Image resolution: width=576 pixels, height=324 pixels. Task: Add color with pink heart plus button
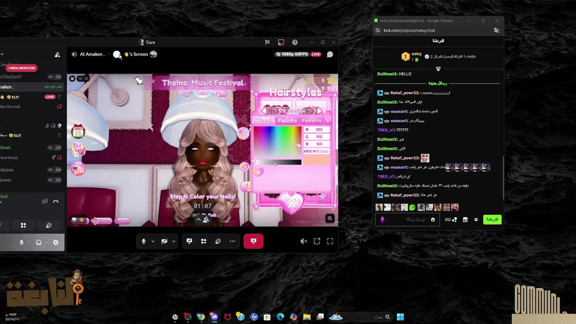tap(258, 172)
